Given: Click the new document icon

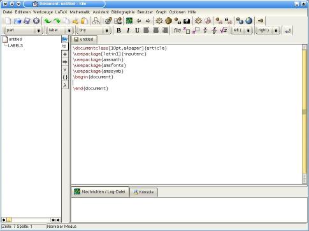Looking at the screenshot, I should coord(8,21).
